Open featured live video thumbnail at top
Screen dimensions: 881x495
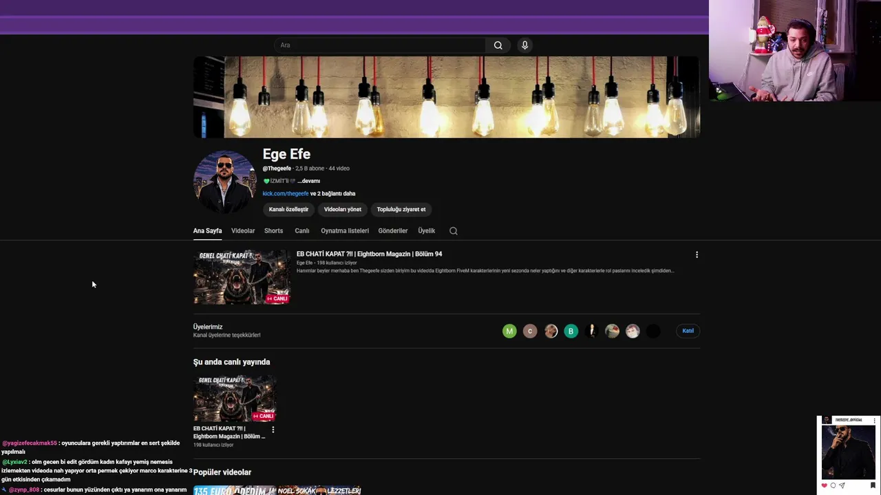242,277
